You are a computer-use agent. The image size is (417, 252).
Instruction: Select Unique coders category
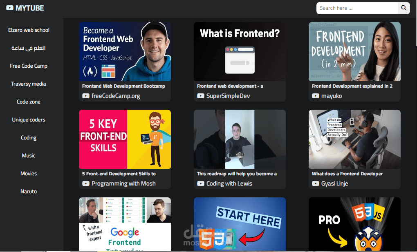[x=29, y=119]
